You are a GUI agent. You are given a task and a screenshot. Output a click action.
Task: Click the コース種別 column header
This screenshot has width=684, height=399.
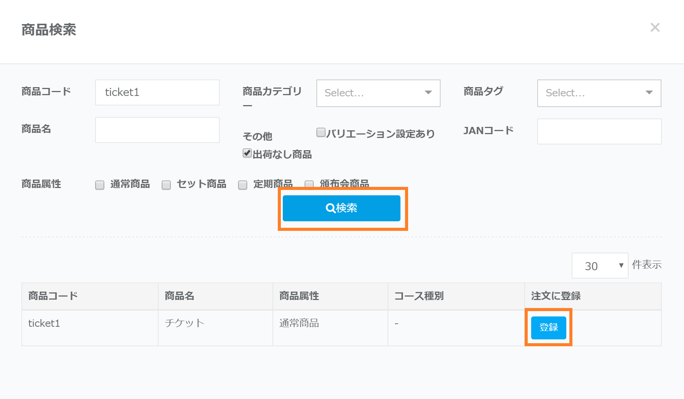(x=419, y=296)
